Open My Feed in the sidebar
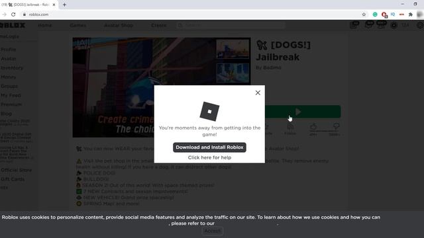424x238 pixels. click(x=11, y=95)
